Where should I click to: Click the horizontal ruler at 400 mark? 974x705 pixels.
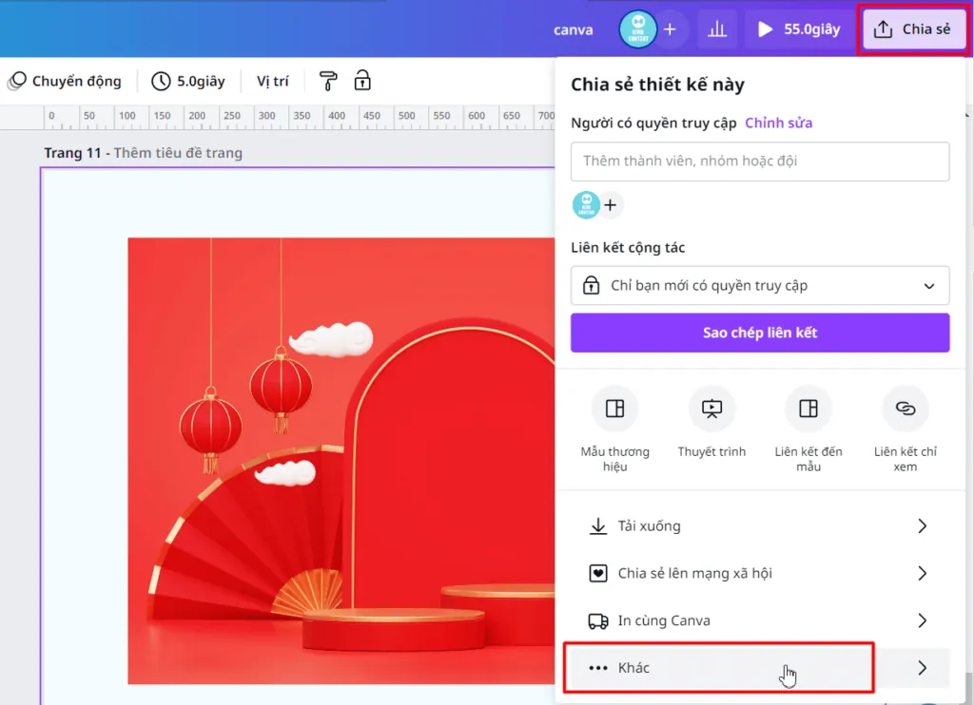point(336,116)
